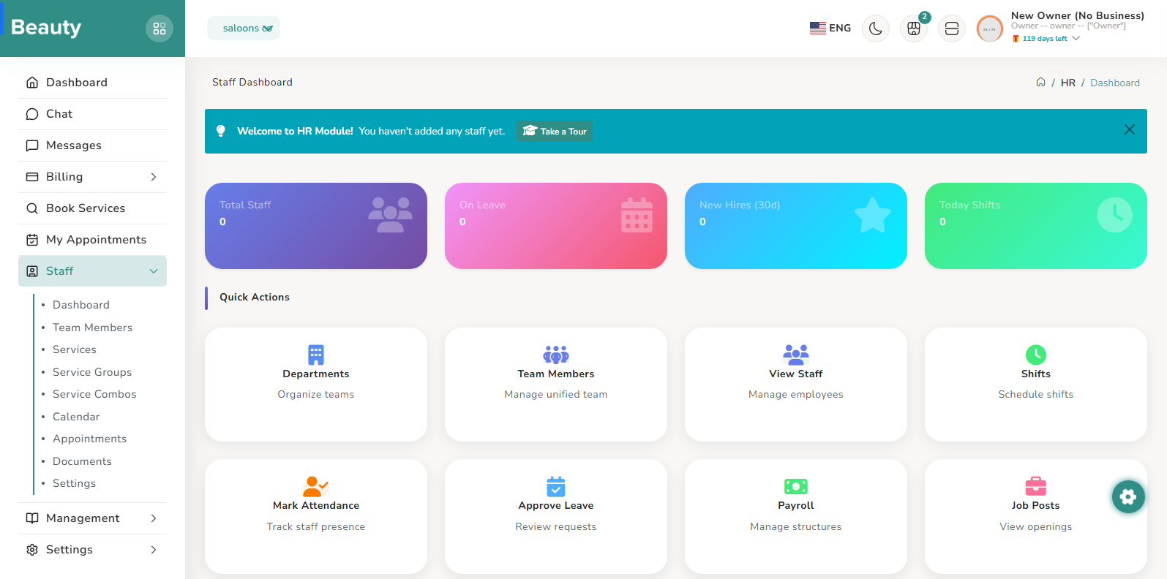Switch to dark mode moon icon
The width and height of the screenshot is (1167, 579).
[x=876, y=29]
